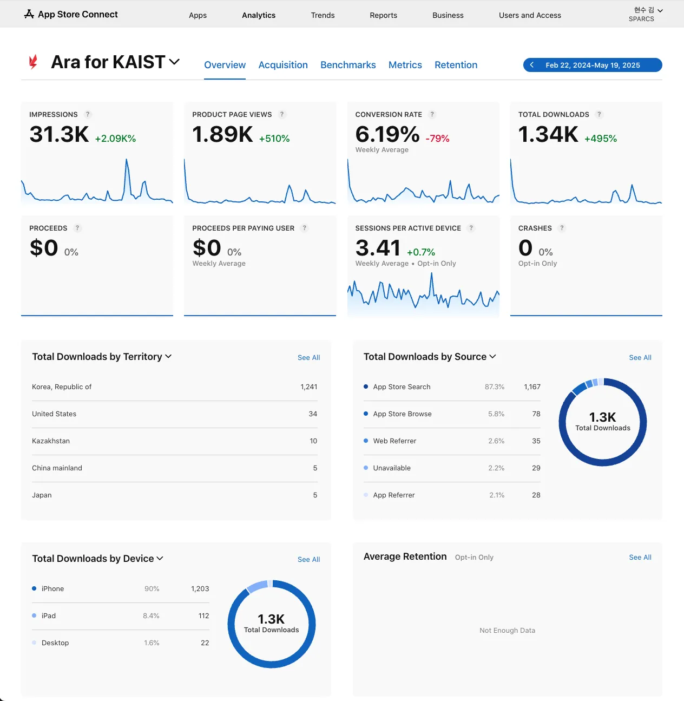The image size is (684, 701).
Task: Click the Conversion Rate sparkline chart
Action: [423, 181]
